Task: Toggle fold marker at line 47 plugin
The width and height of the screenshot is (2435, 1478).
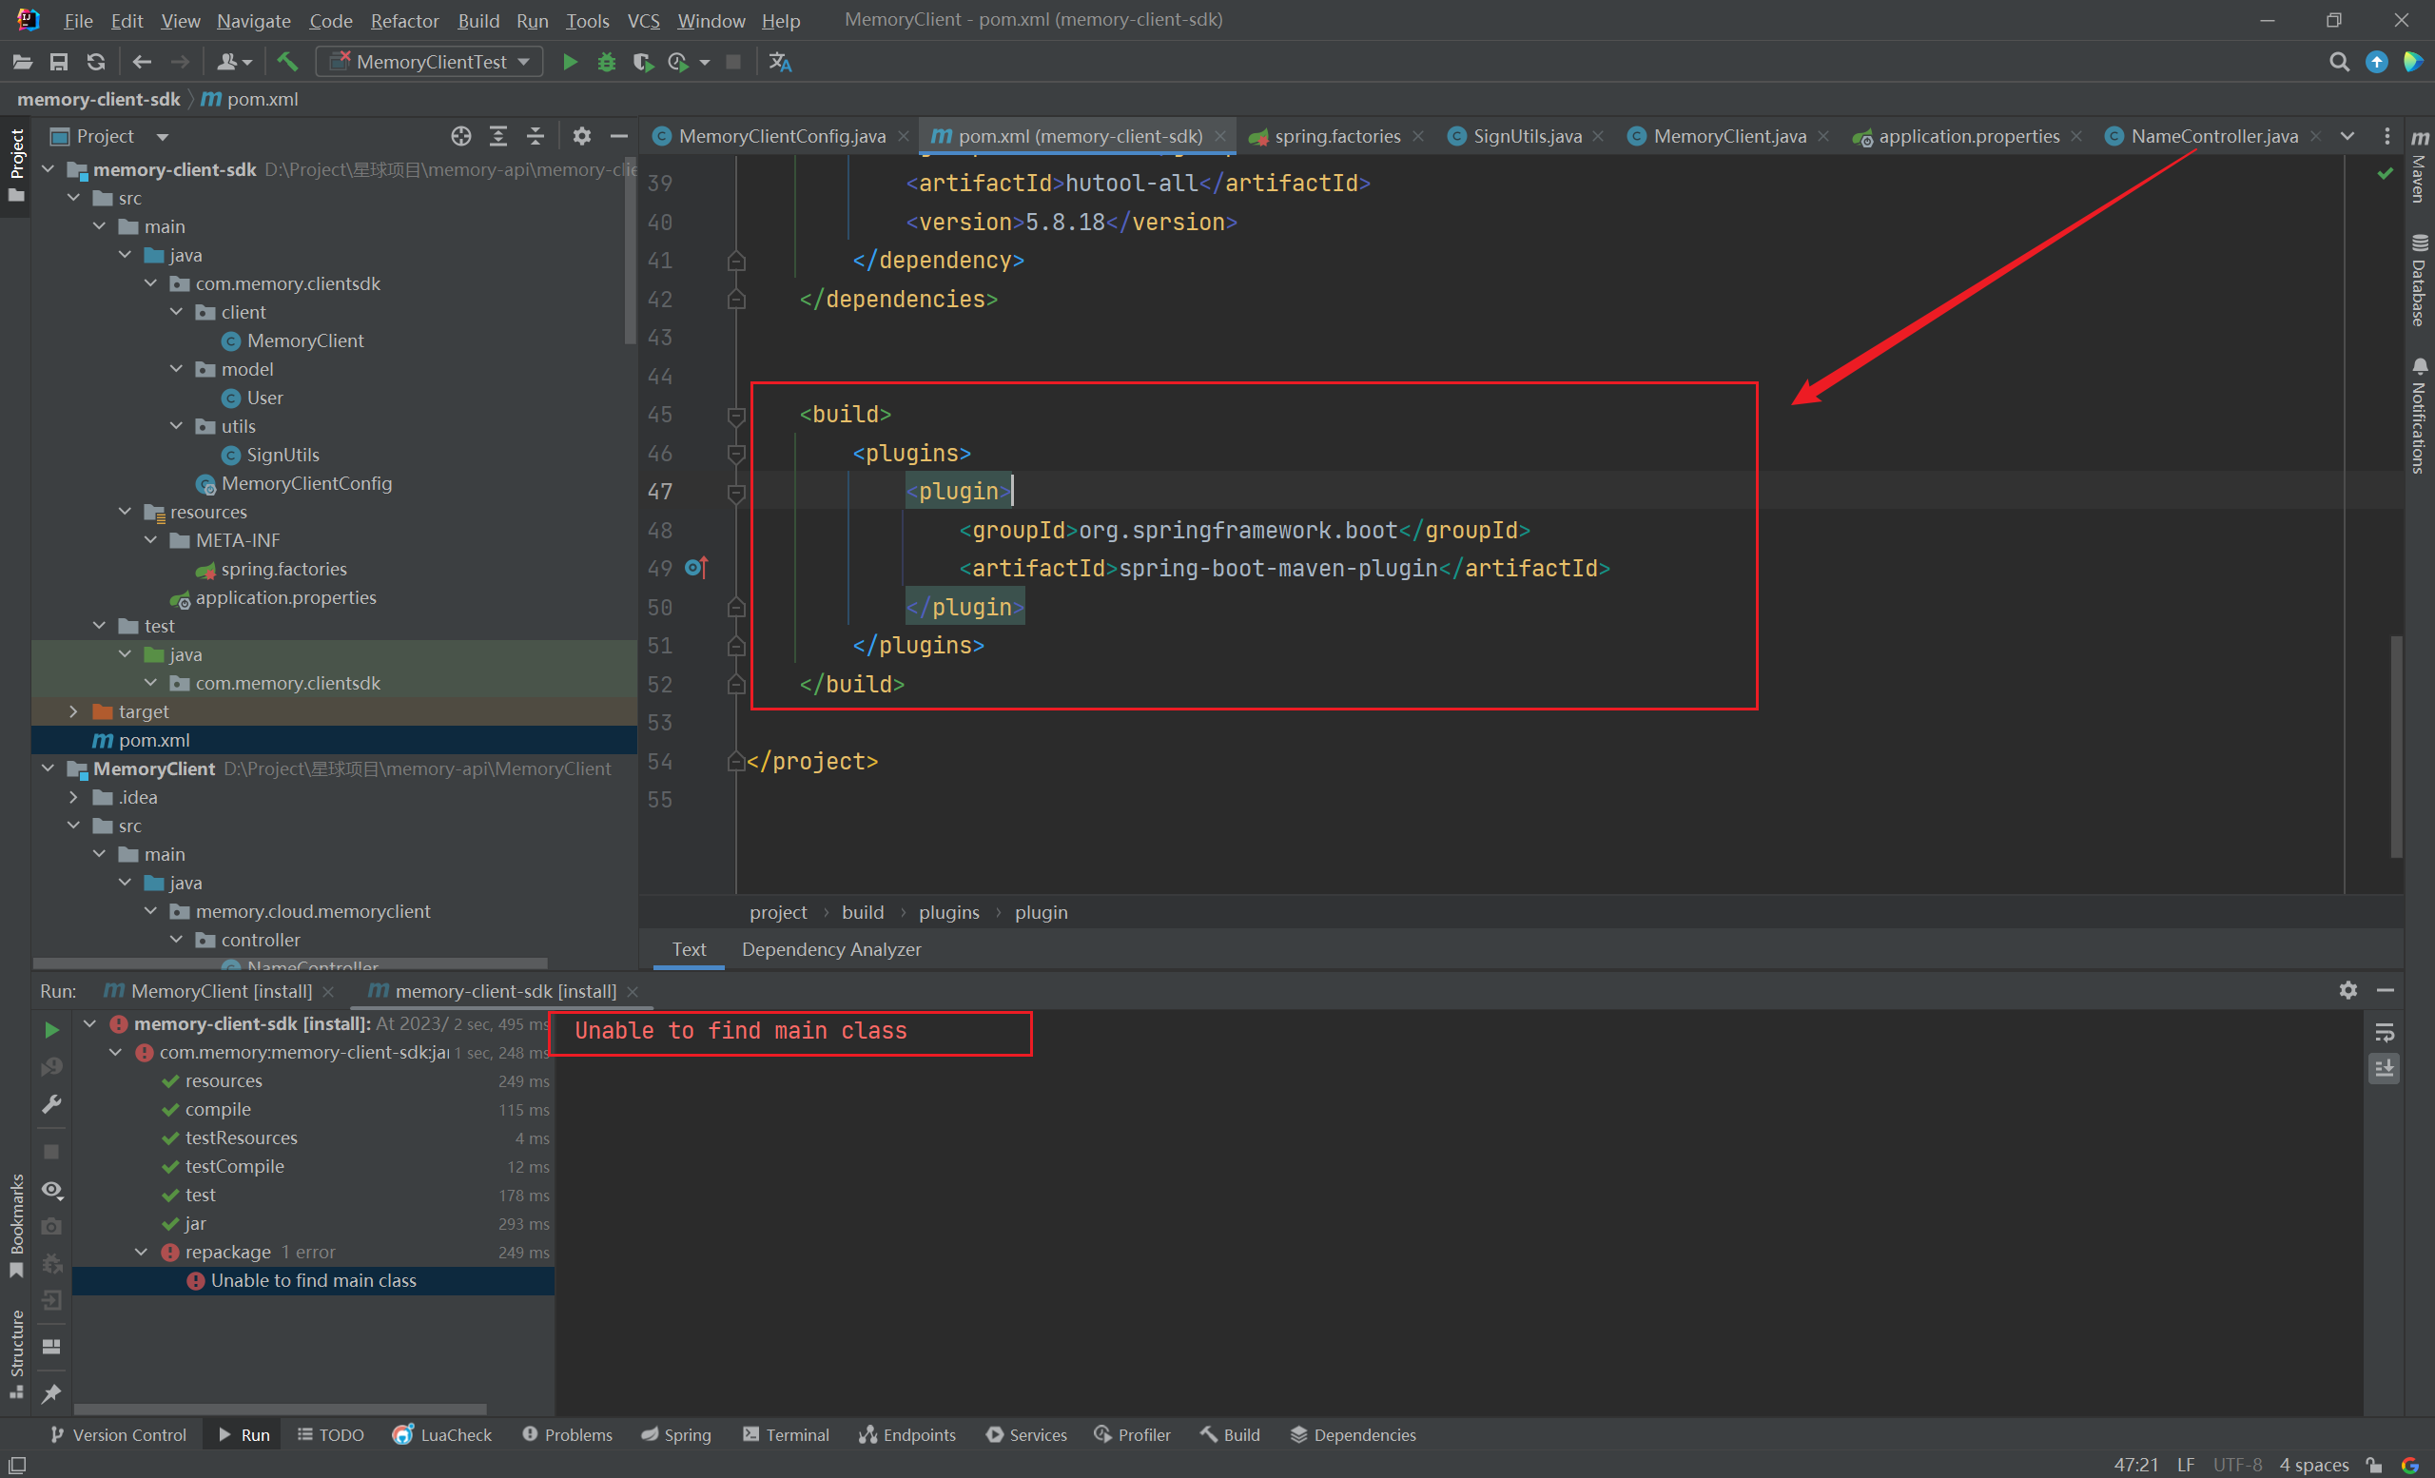Action: tap(736, 492)
